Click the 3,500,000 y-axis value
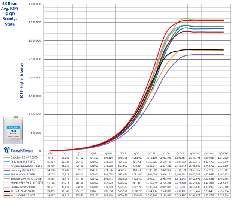Image resolution: width=233 pixels, height=213 pixels. (x=35, y=22)
